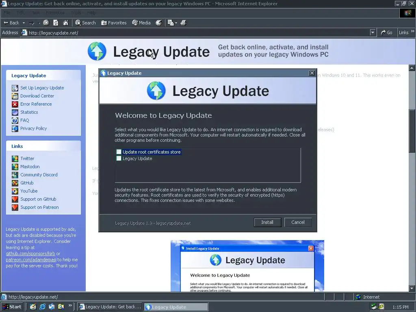Click the Forward arrow in toolbar
Screen dimensions: 416x312
tap(32, 23)
